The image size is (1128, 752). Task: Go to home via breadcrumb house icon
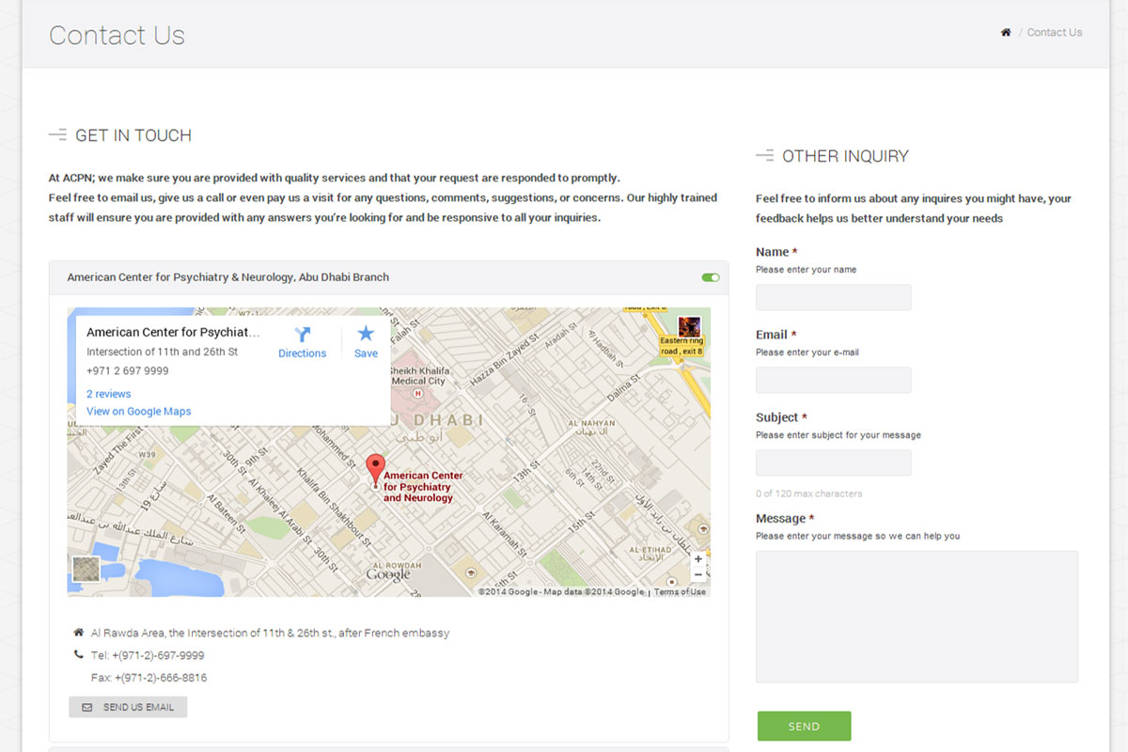1006,32
